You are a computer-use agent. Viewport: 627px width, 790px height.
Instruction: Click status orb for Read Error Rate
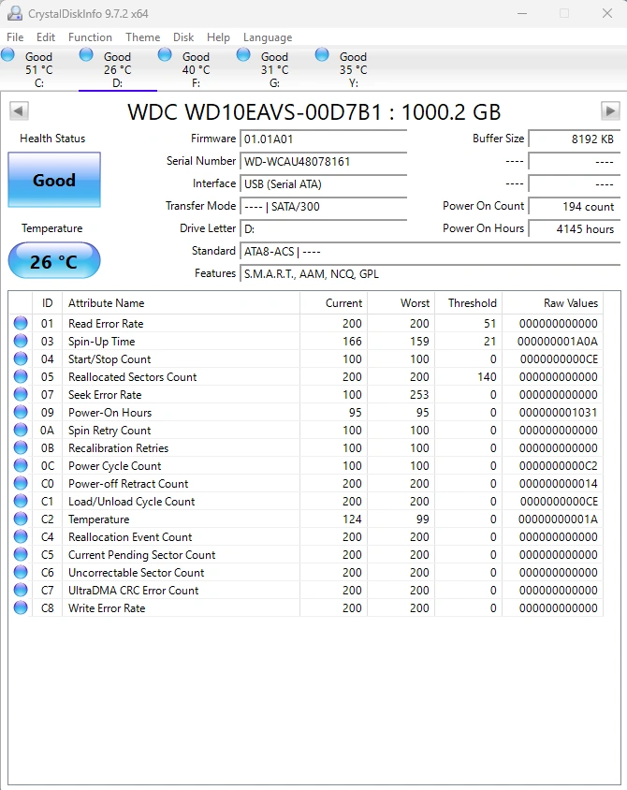(21, 324)
